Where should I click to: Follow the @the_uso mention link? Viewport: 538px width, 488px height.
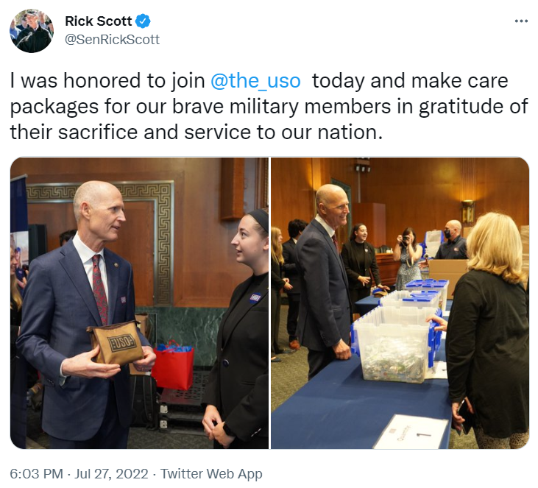(255, 81)
